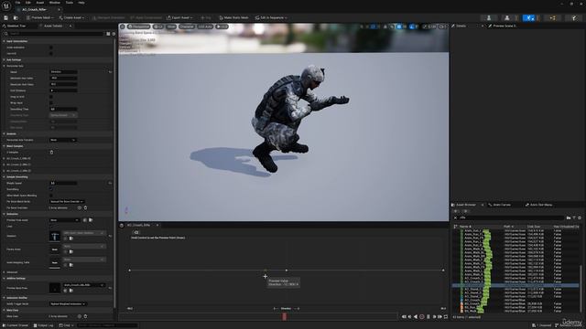The image size is (586, 329).
Task: Switch to Anim Curves tab
Action: pos(501,205)
